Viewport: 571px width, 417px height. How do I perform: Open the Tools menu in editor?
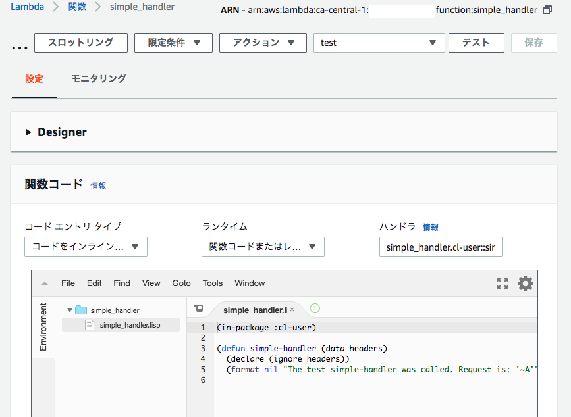click(213, 283)
